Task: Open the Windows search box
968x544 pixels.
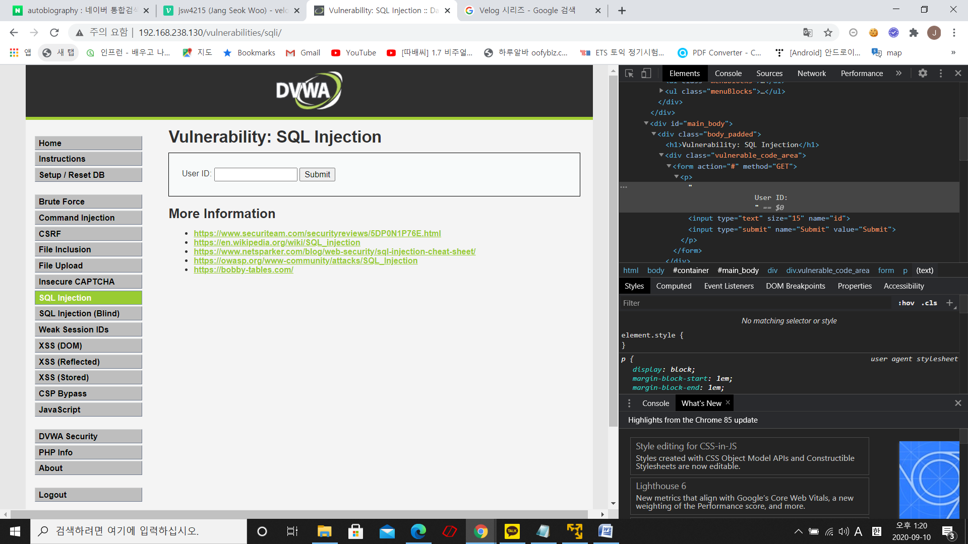Action: point(136,531)
